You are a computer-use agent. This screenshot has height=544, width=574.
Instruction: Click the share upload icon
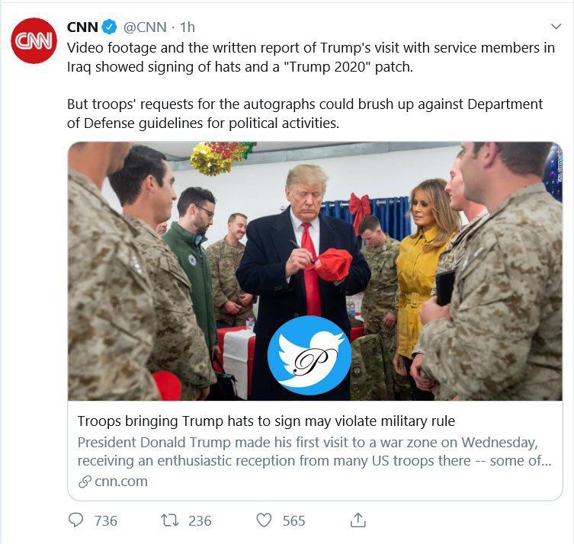pyautogui.click(x=358, y=520)
